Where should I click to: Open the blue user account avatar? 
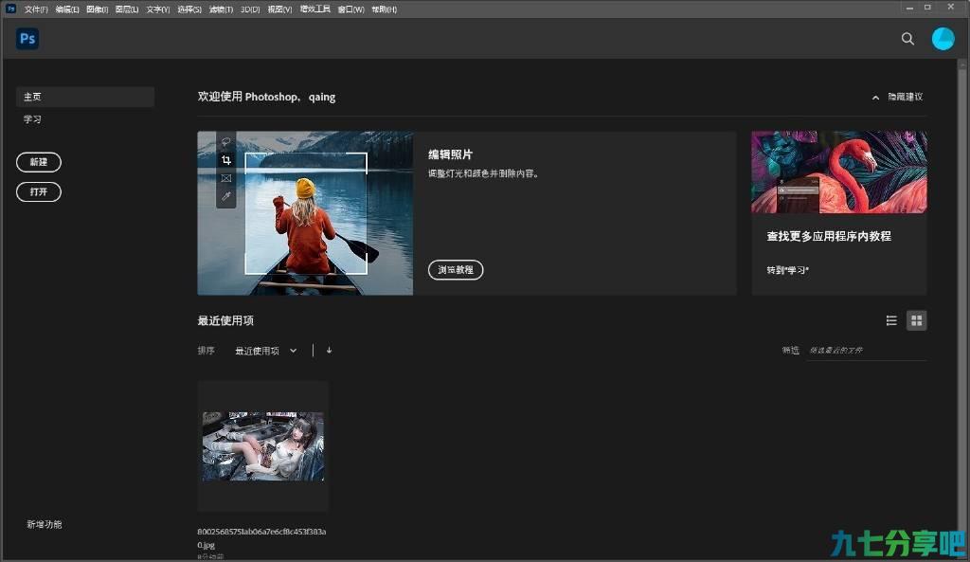[x=943, y=39]
